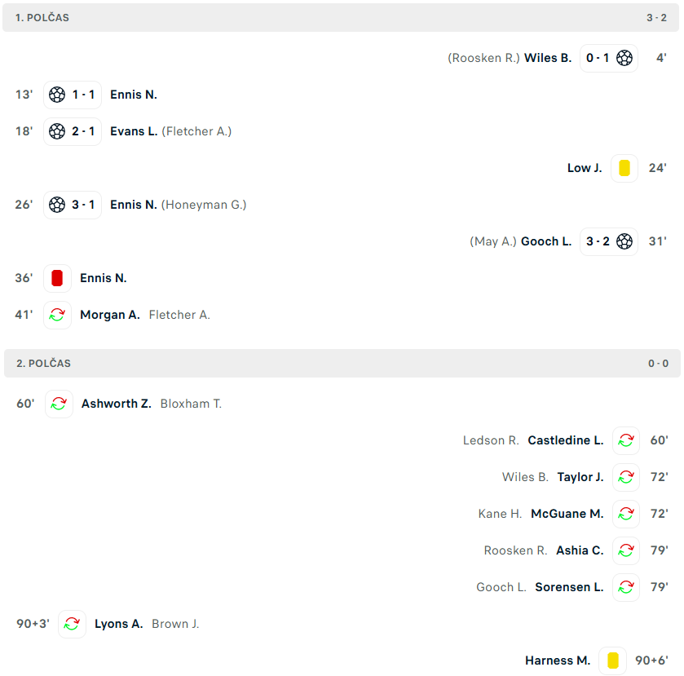
Task: Click the substitution icon beside Morgan A.
Action: pos(57,315)
